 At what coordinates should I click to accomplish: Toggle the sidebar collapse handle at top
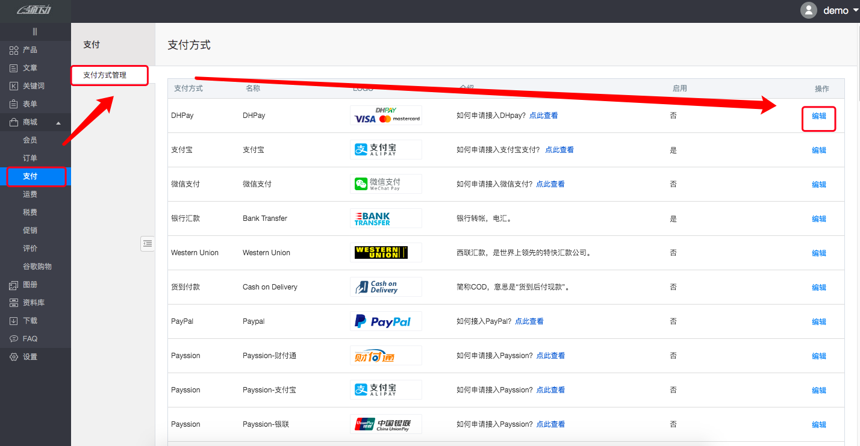(x=35, y=32)
